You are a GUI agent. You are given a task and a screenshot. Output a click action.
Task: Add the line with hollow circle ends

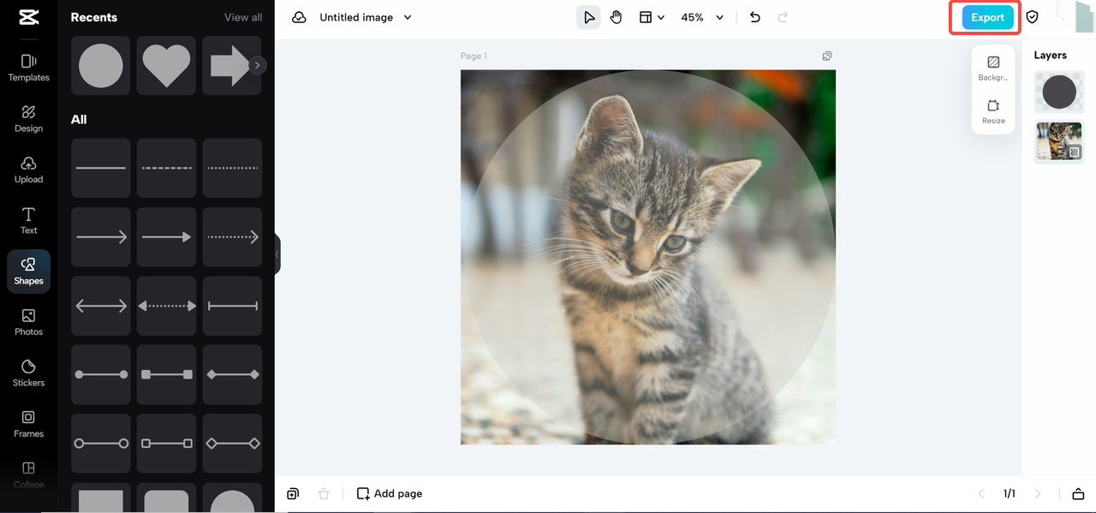tap(101, 444)
